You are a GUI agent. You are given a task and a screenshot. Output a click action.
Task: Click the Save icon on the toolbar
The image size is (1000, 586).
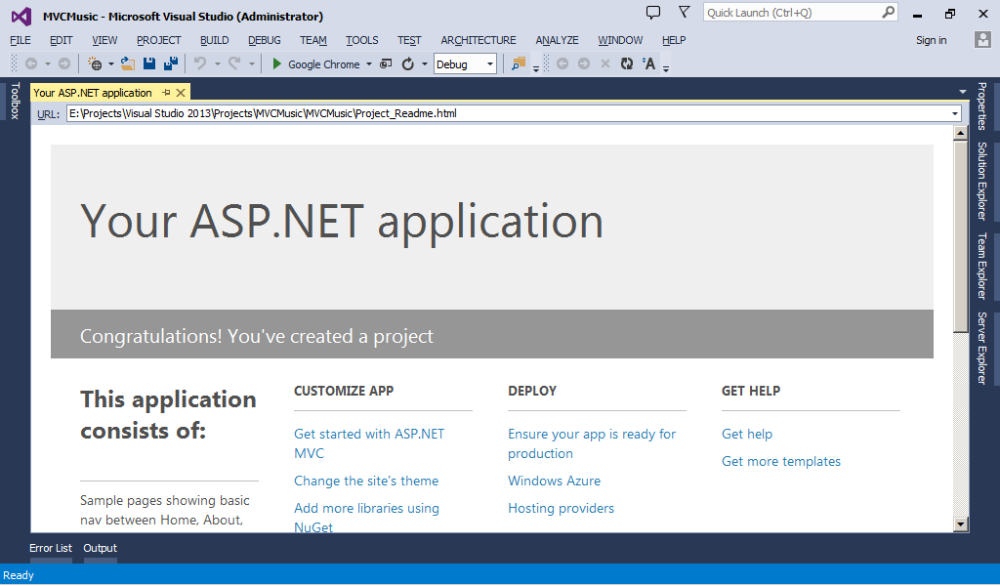[148, 65]
